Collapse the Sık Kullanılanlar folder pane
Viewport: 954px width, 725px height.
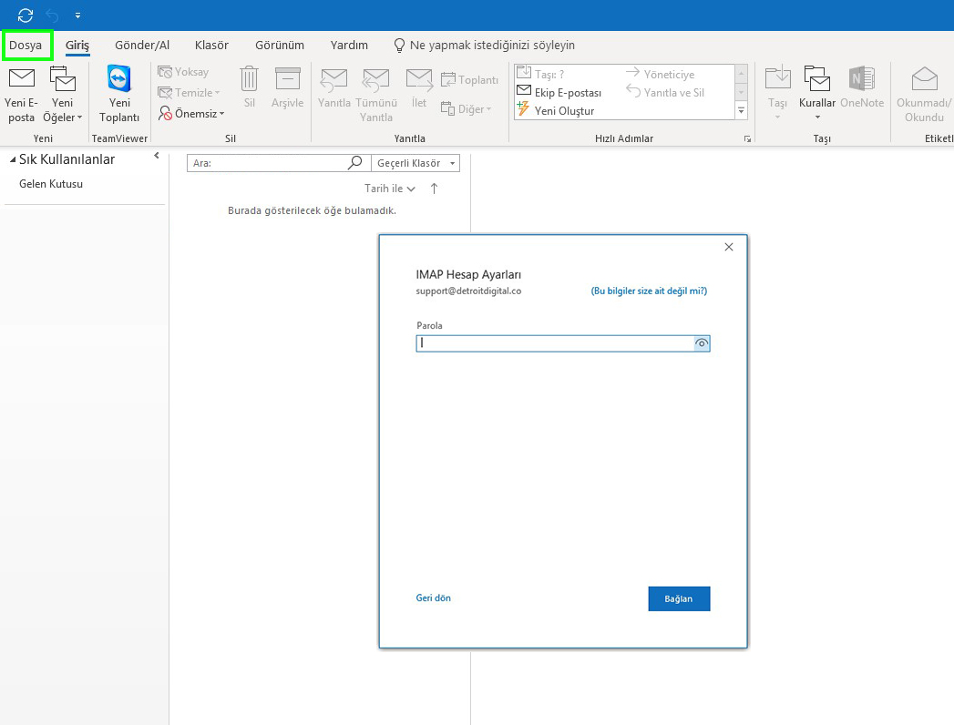coord(155,155)
